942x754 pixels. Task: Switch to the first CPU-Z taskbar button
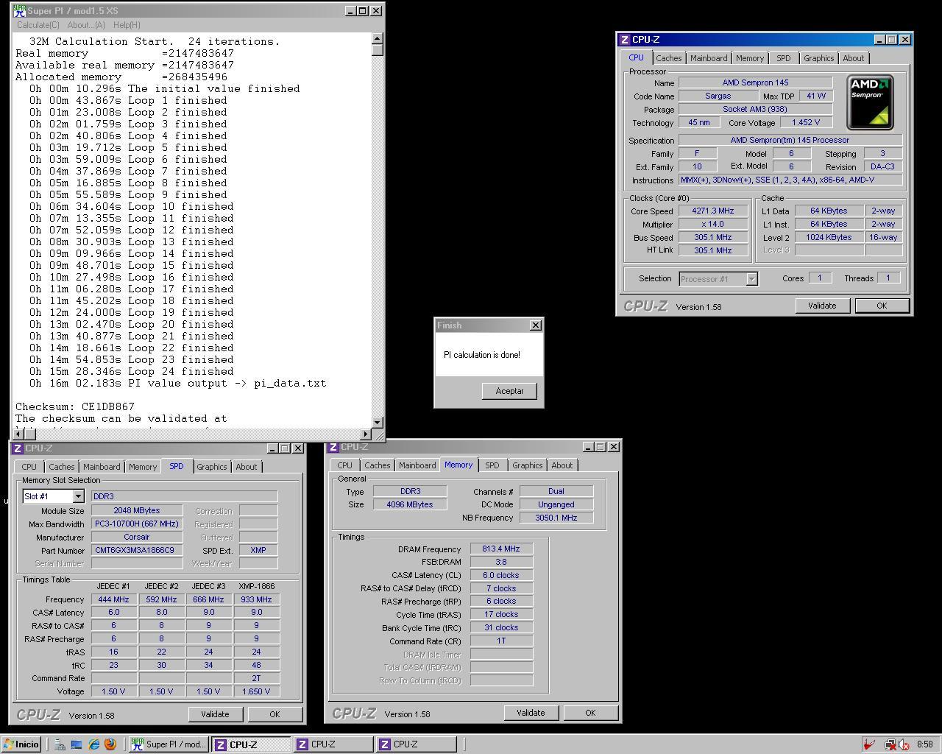pos(252,744)
